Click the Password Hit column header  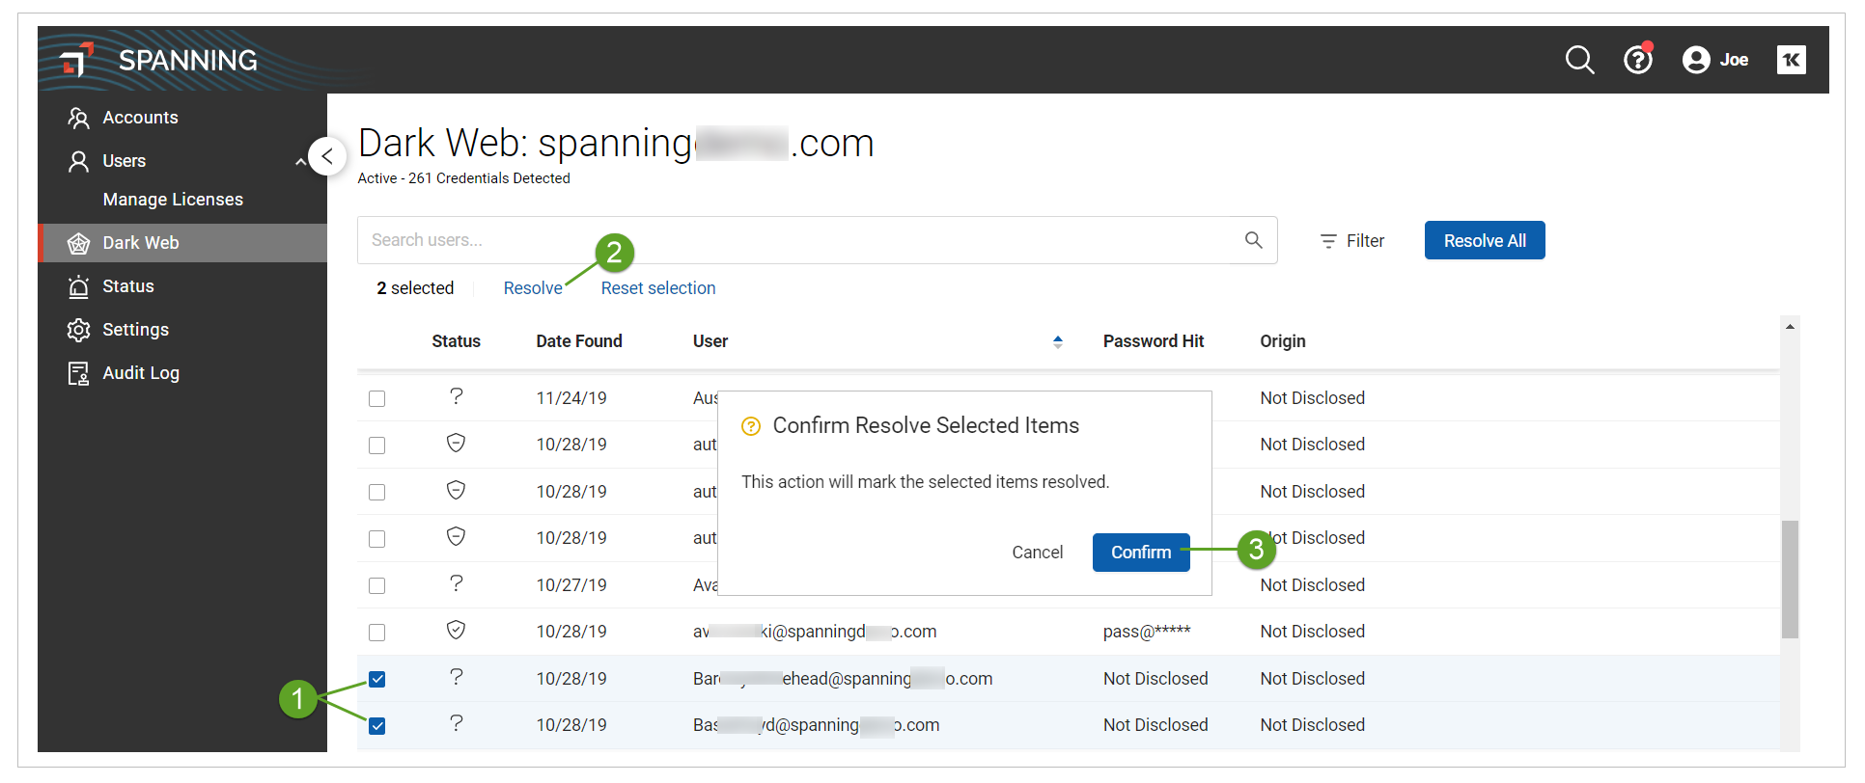(x=1154, y=341)
